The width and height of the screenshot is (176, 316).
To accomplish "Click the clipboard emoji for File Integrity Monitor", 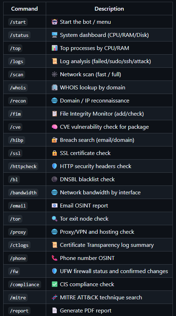I will 54,113.
